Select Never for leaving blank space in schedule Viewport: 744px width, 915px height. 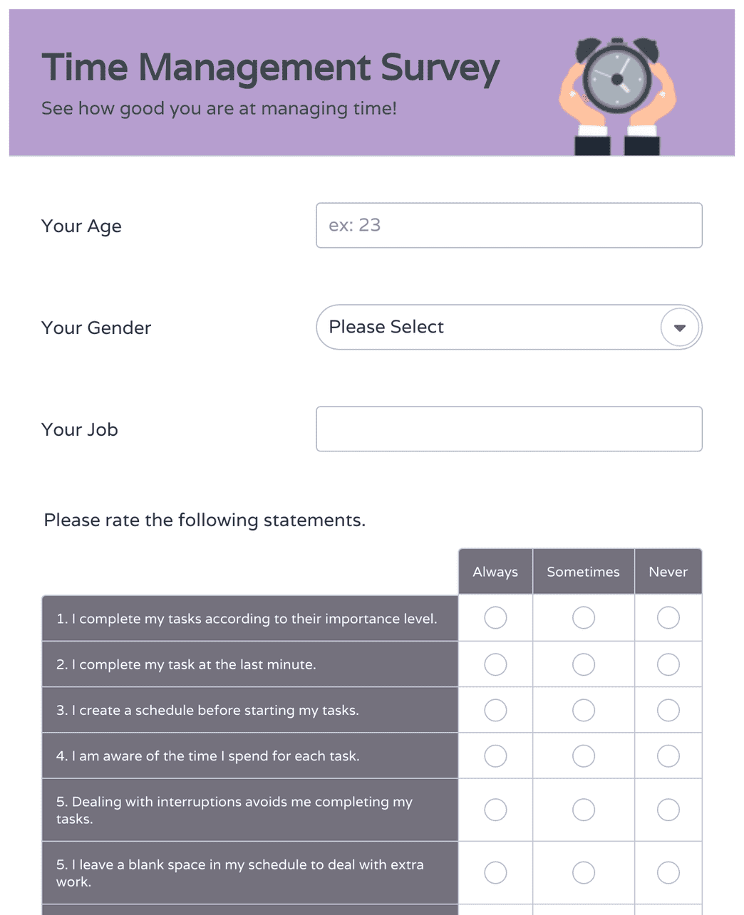pos(668,872)
